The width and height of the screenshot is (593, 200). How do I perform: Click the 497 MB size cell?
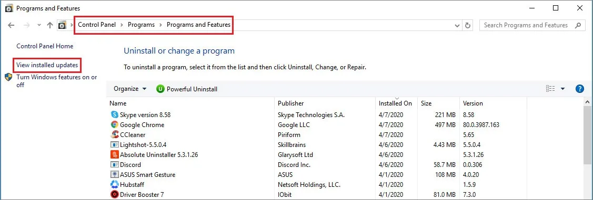(446, 124)
